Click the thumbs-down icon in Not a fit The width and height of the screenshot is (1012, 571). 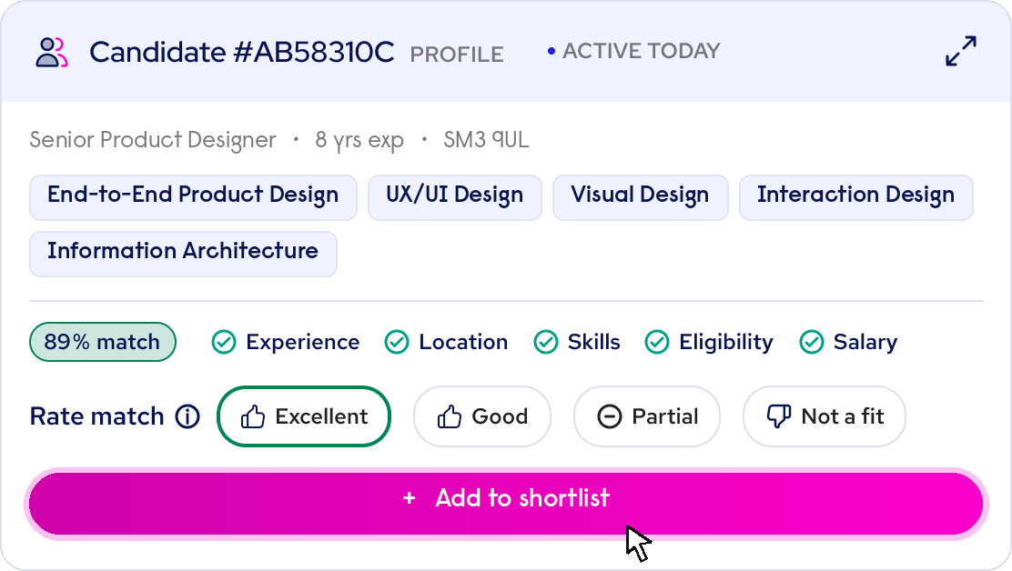tap(778, 416)
